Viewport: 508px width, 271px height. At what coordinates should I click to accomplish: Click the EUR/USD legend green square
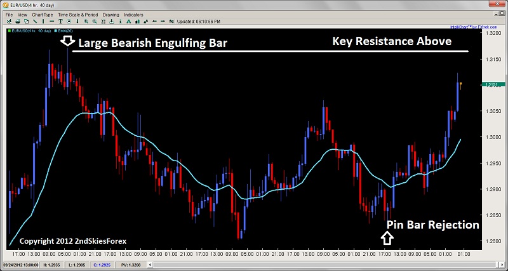click(x=10, y=30)
